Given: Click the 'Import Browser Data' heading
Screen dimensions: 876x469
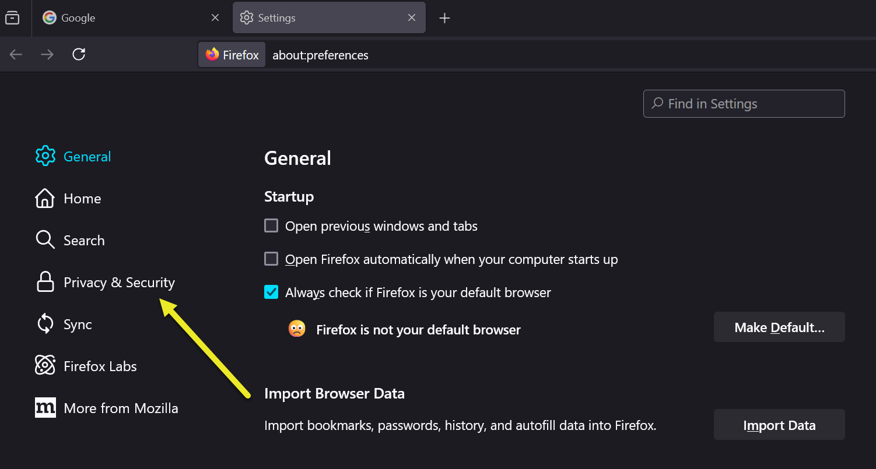Looking at the screenshot, I should tap(334, 393).
